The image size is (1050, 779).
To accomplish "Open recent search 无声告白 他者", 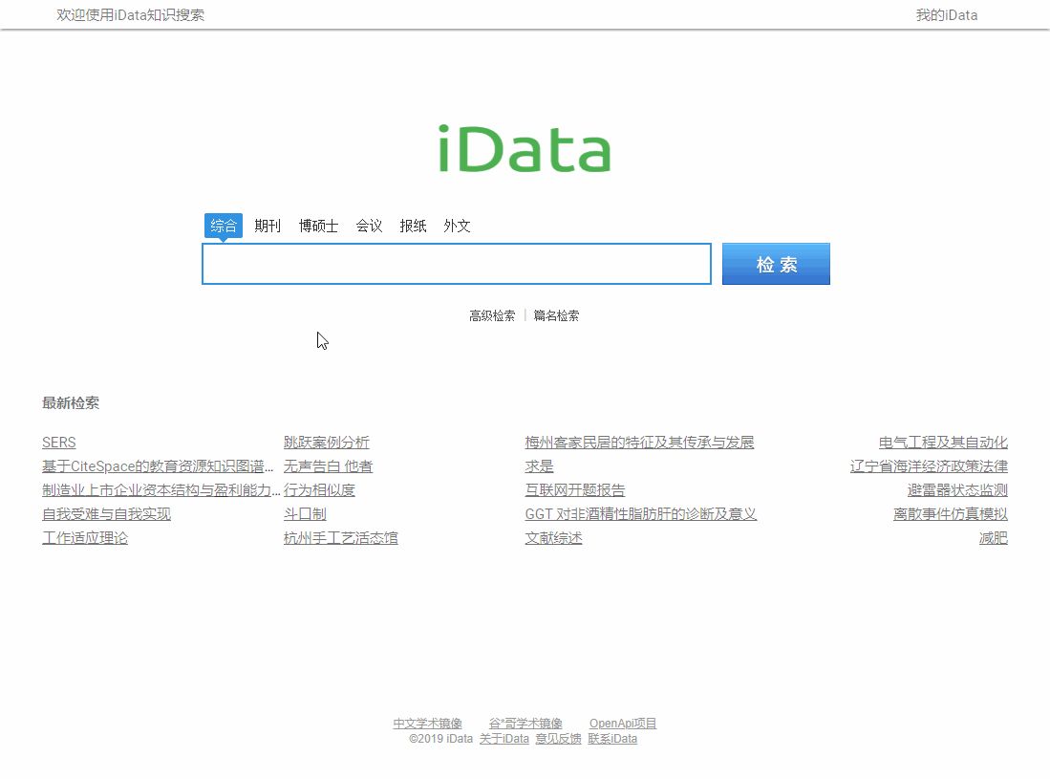I will (328, 466).
